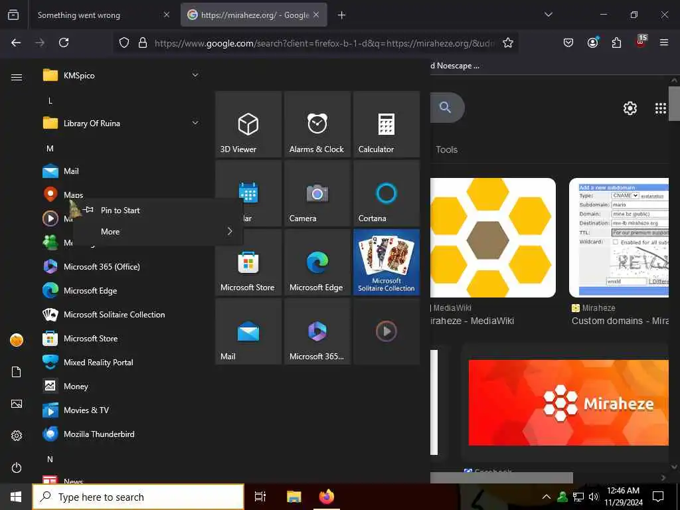Open the Money app
The image size is (680, 510).
[x=122, y=386]
